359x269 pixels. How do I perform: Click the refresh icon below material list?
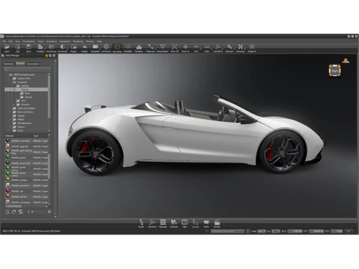(x=14, y=212)
